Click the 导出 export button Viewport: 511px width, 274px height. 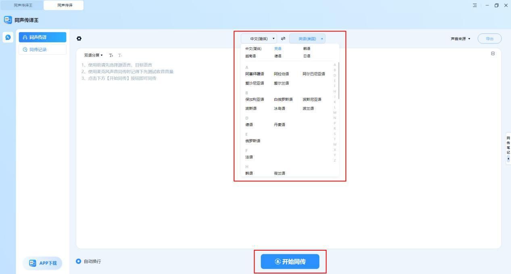(489, 39)
